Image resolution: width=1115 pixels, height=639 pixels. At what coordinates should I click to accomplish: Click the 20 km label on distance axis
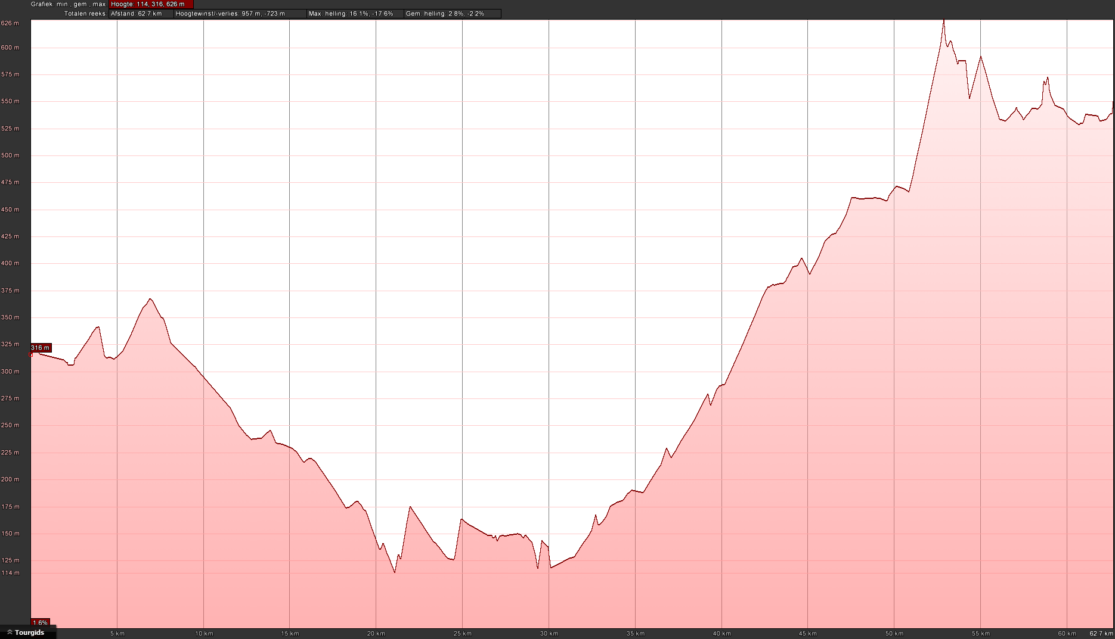[x=376, y=634]
